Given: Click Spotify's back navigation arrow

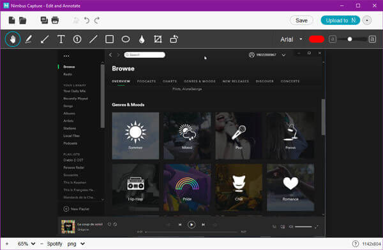Looking at the screenshot, I should 110,55.
